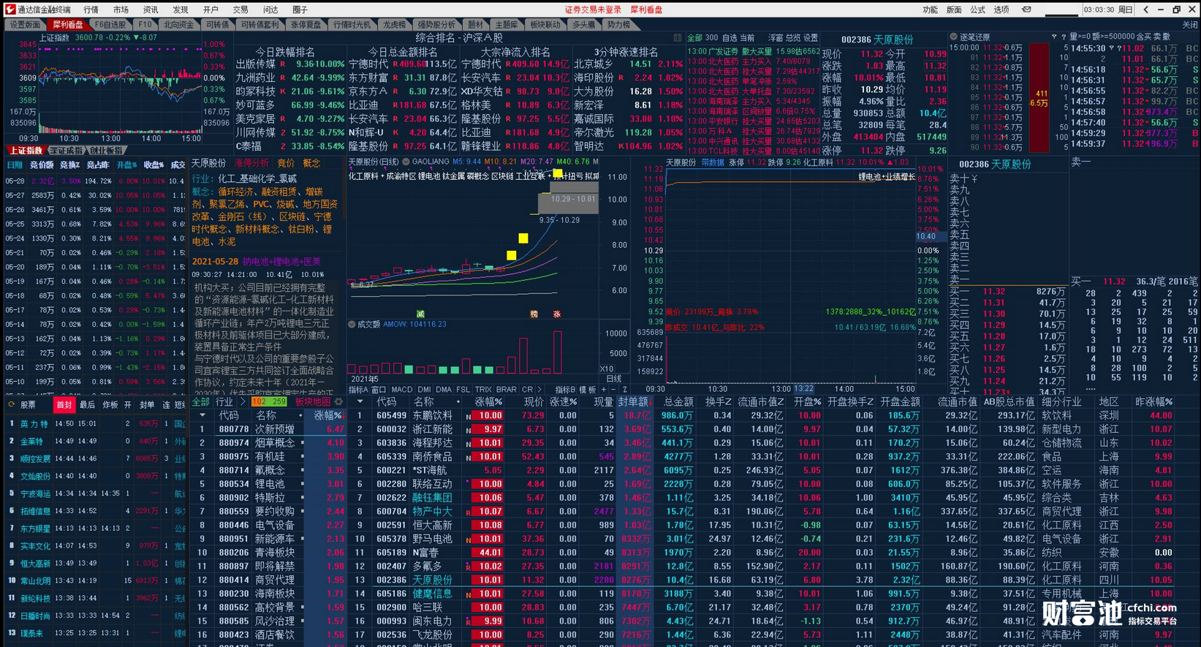1201x647 pixels.
Task: Switch to the 北向资金 tab
Action: pos(178,25)
